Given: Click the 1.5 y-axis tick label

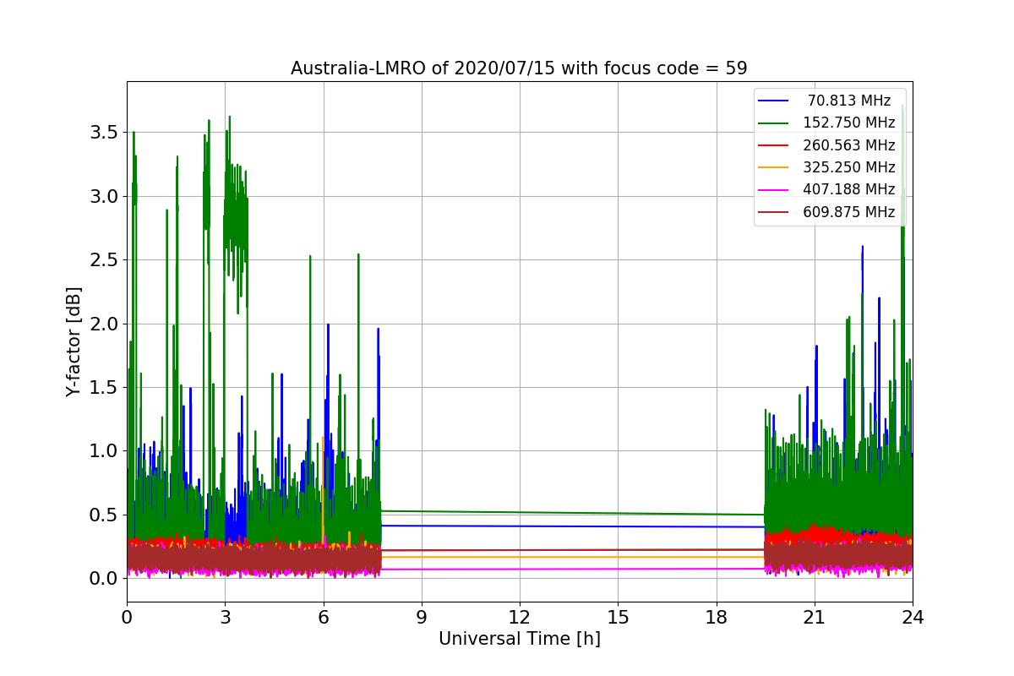Looking at the screenshot, I should pos(105,387).
